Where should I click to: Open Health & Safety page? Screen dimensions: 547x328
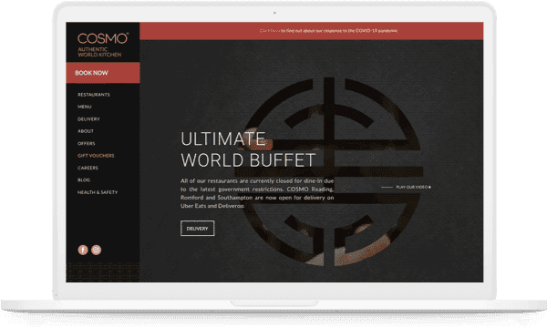[98, 192]
